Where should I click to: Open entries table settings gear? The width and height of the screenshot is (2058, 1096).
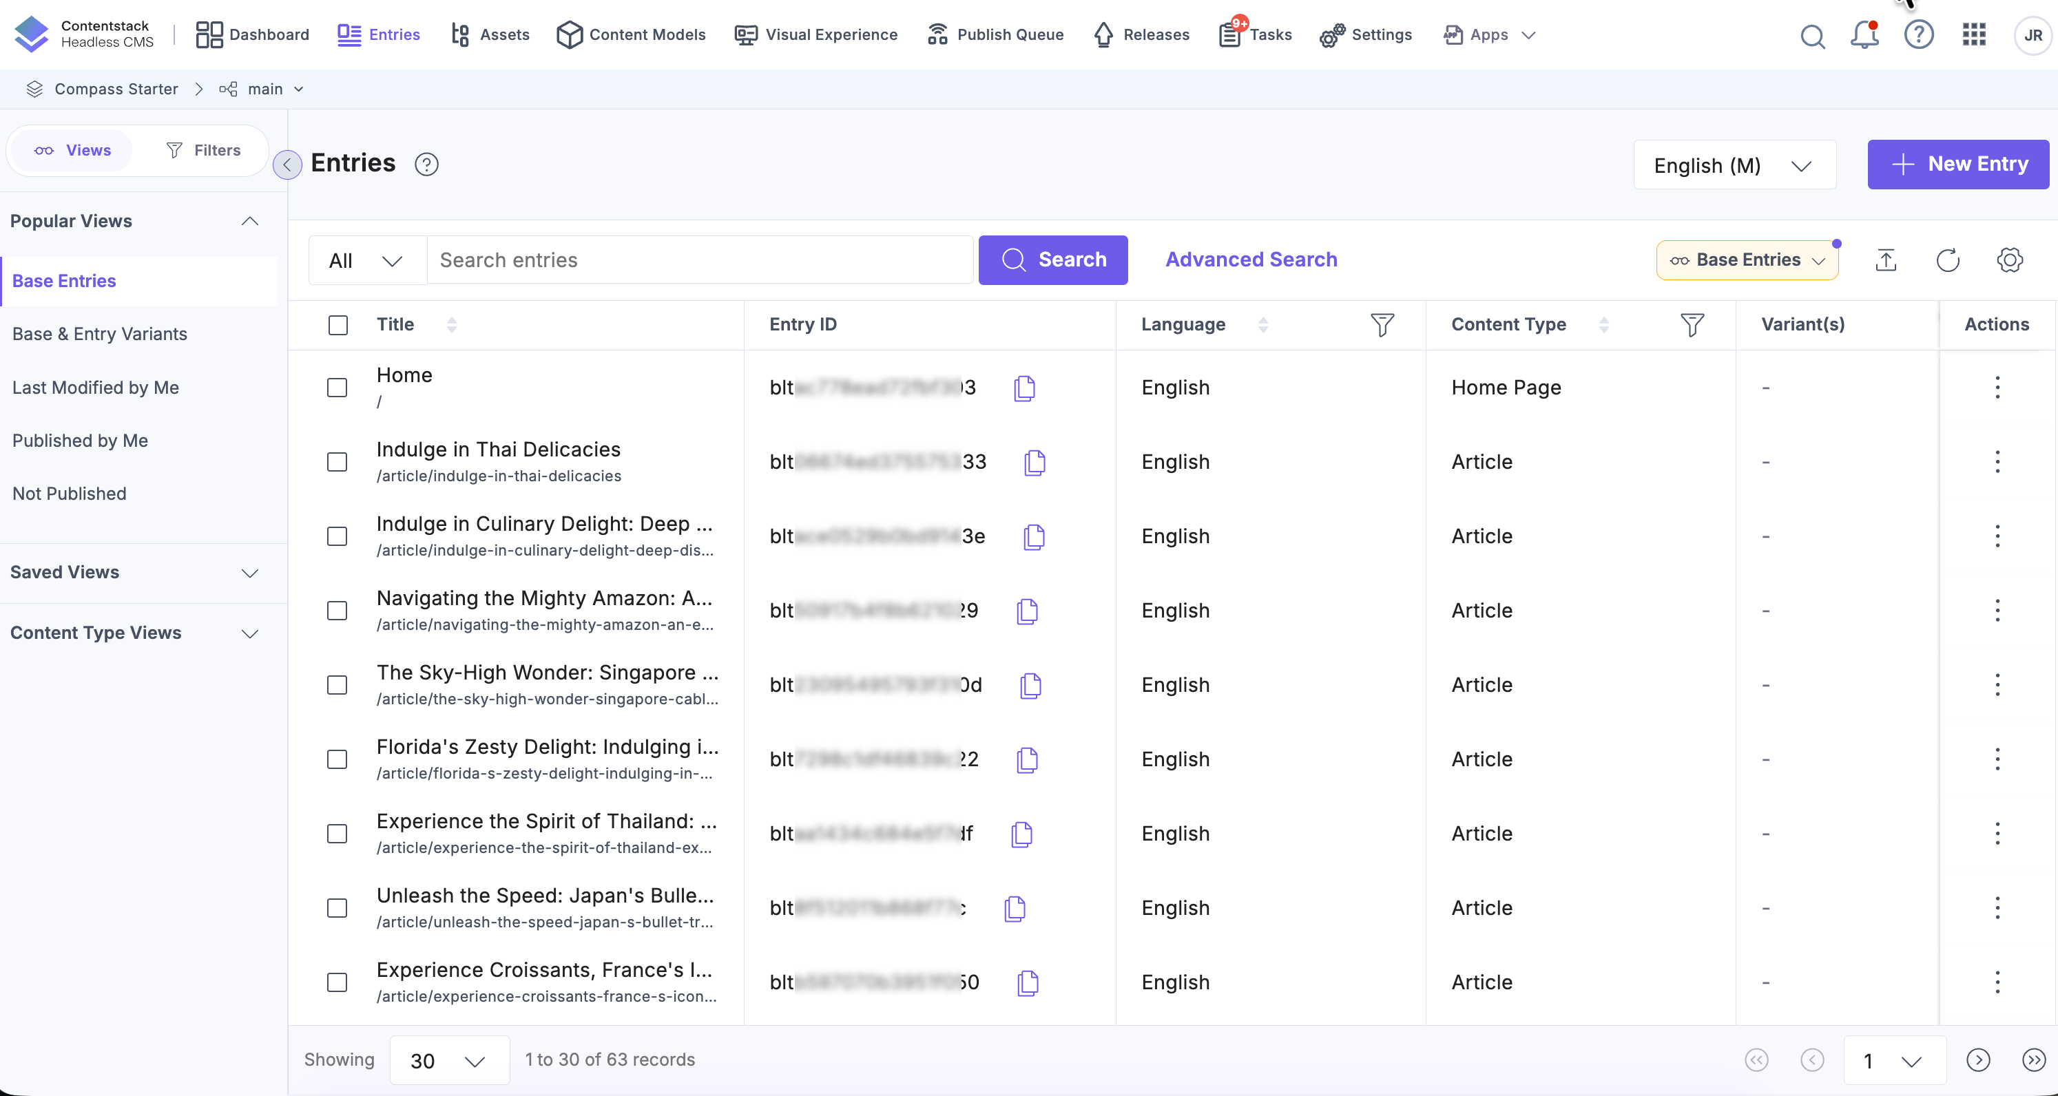coord(2010,260)
